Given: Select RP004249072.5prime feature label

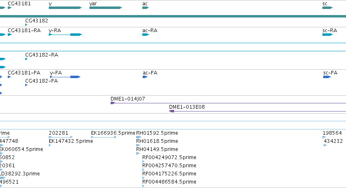Looking at the screenshot, I should pyautogui.click(x=169, y=157).
